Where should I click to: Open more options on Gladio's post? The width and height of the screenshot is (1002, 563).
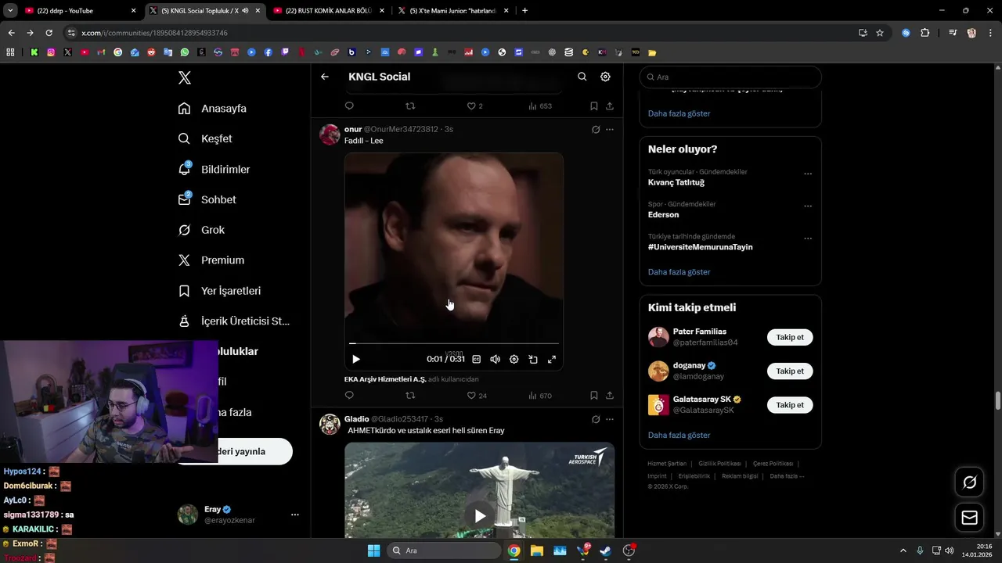610,419
